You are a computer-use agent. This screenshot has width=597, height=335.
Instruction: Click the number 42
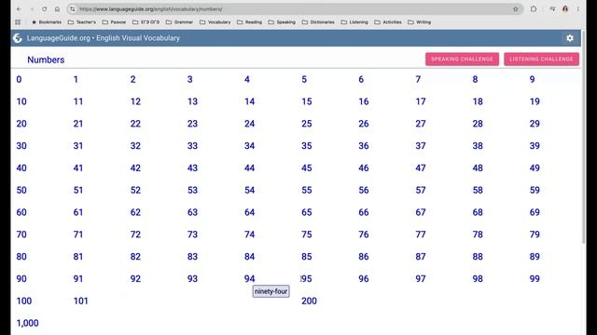click(135, 167)
